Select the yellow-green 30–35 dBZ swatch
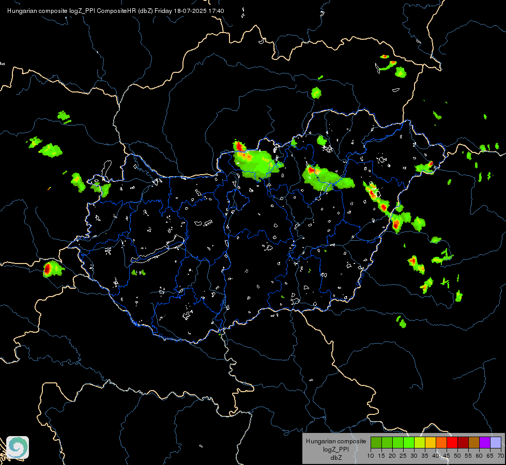The height and width of the screenshot is (465, 506). (420, 442)
